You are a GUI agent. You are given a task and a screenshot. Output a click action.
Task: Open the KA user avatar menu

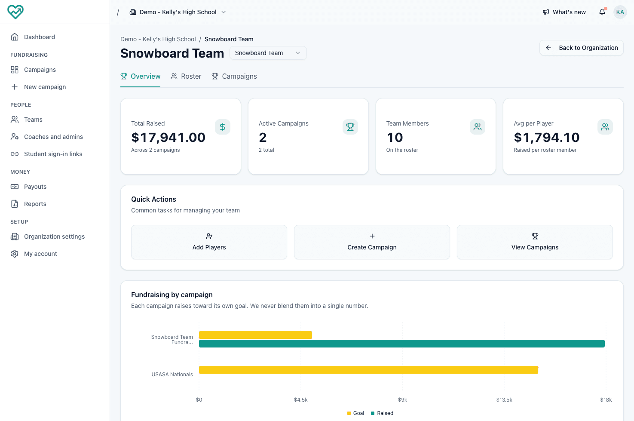pos(620,12)
